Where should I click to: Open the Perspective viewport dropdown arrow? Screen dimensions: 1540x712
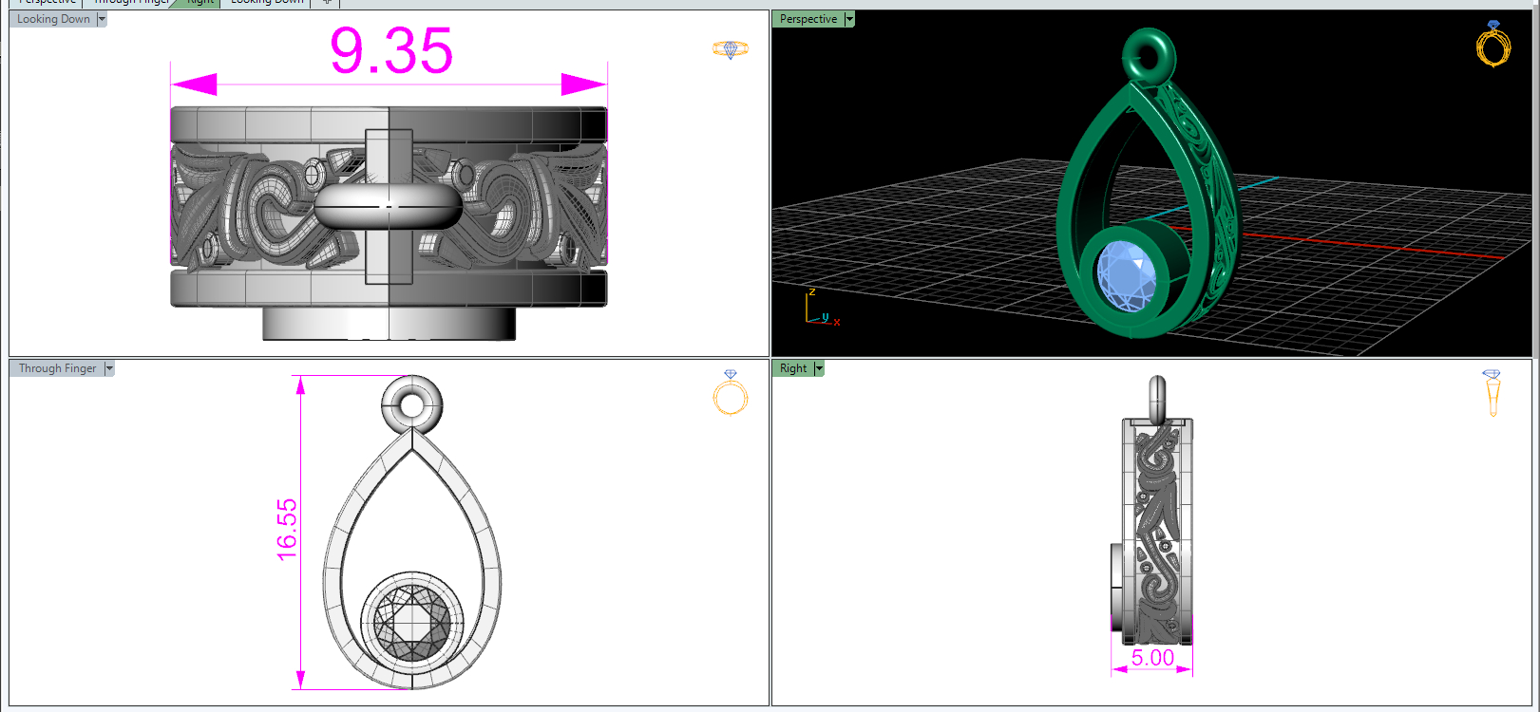[x=849, y=19]
